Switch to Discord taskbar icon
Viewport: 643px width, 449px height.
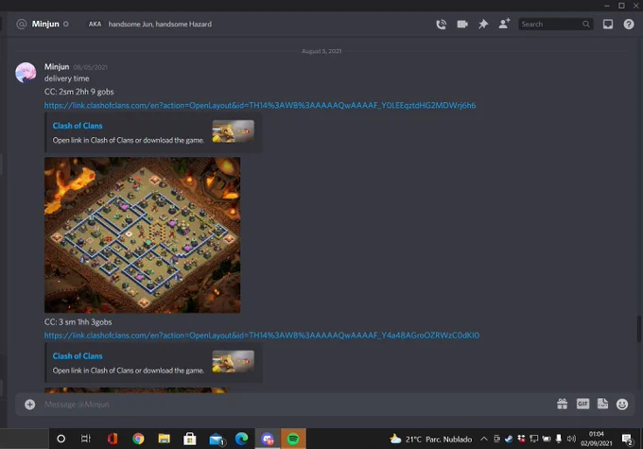[268, 439]
